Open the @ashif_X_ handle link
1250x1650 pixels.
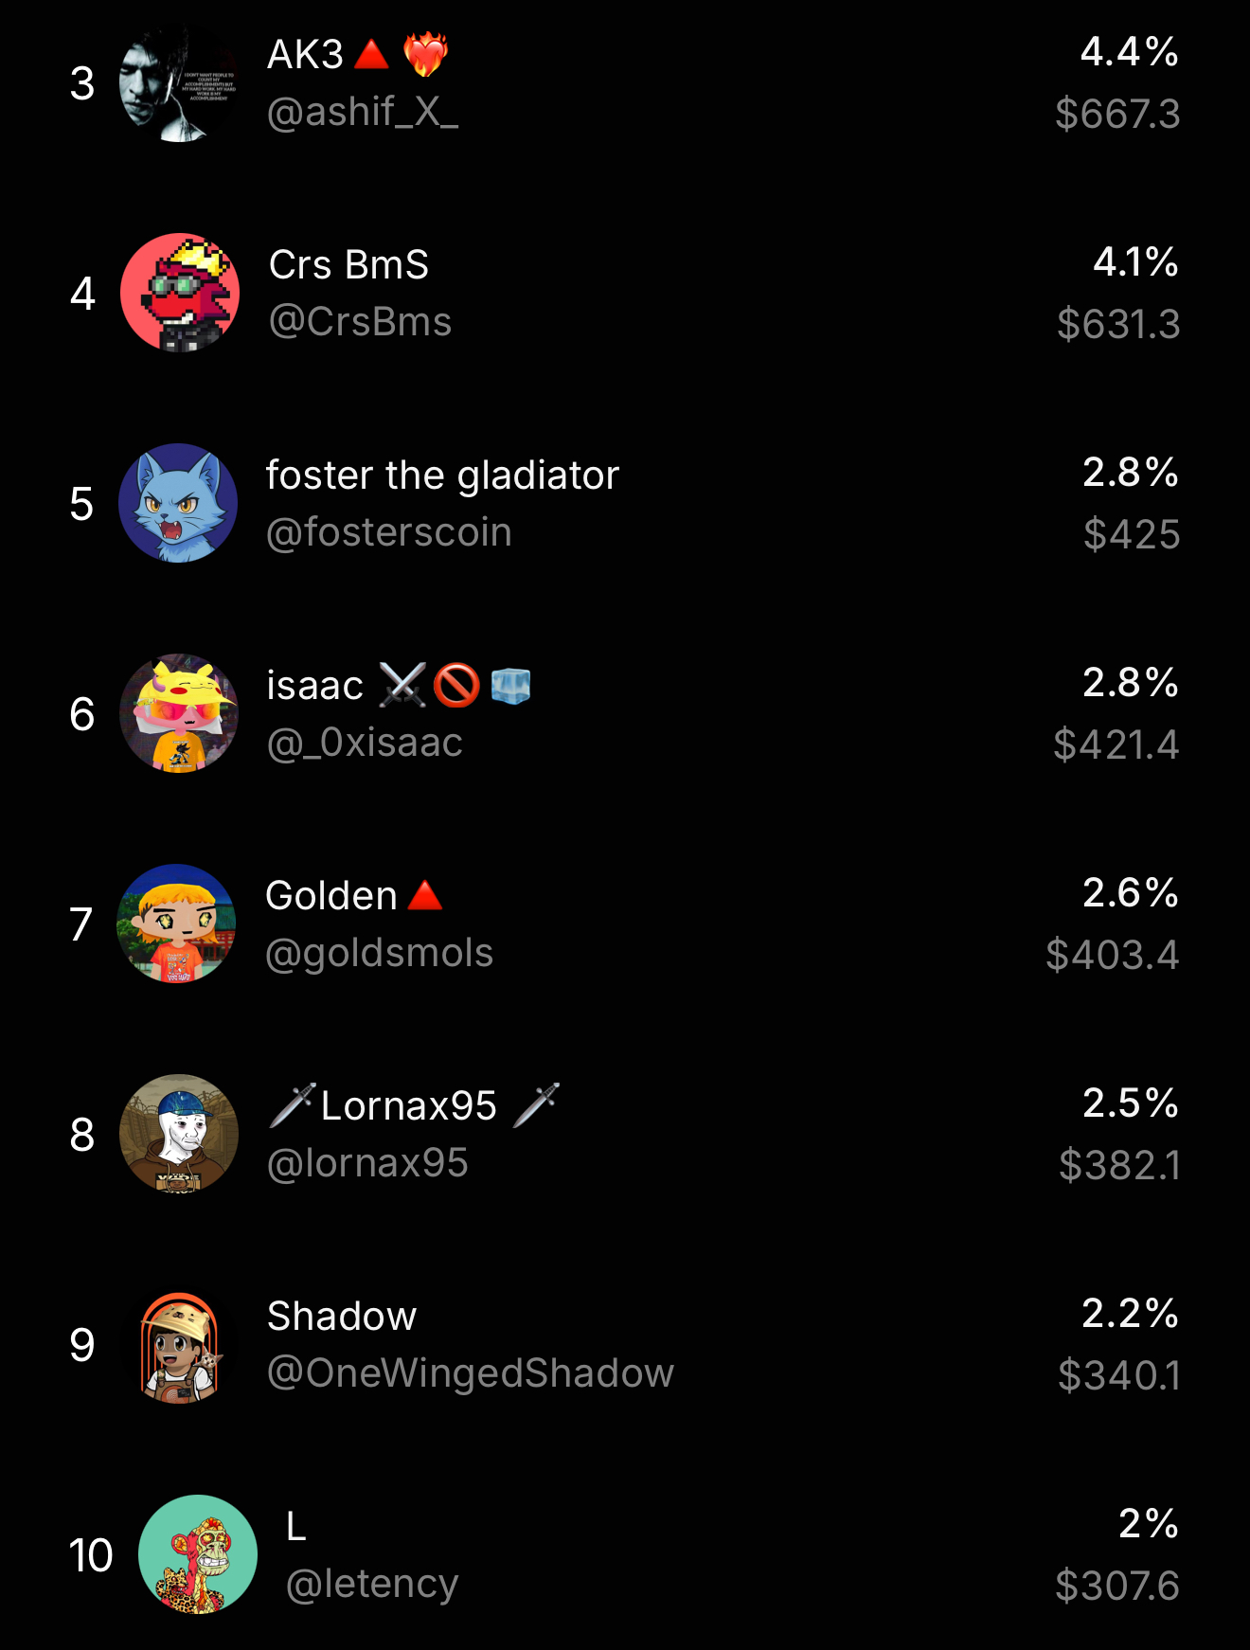pos(363,113)
